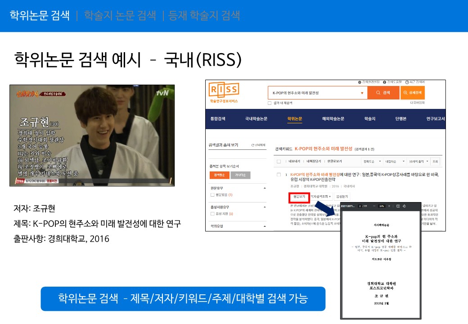Click 조회 button
Viewport: 468px width, 324px height.
(435, 162)
